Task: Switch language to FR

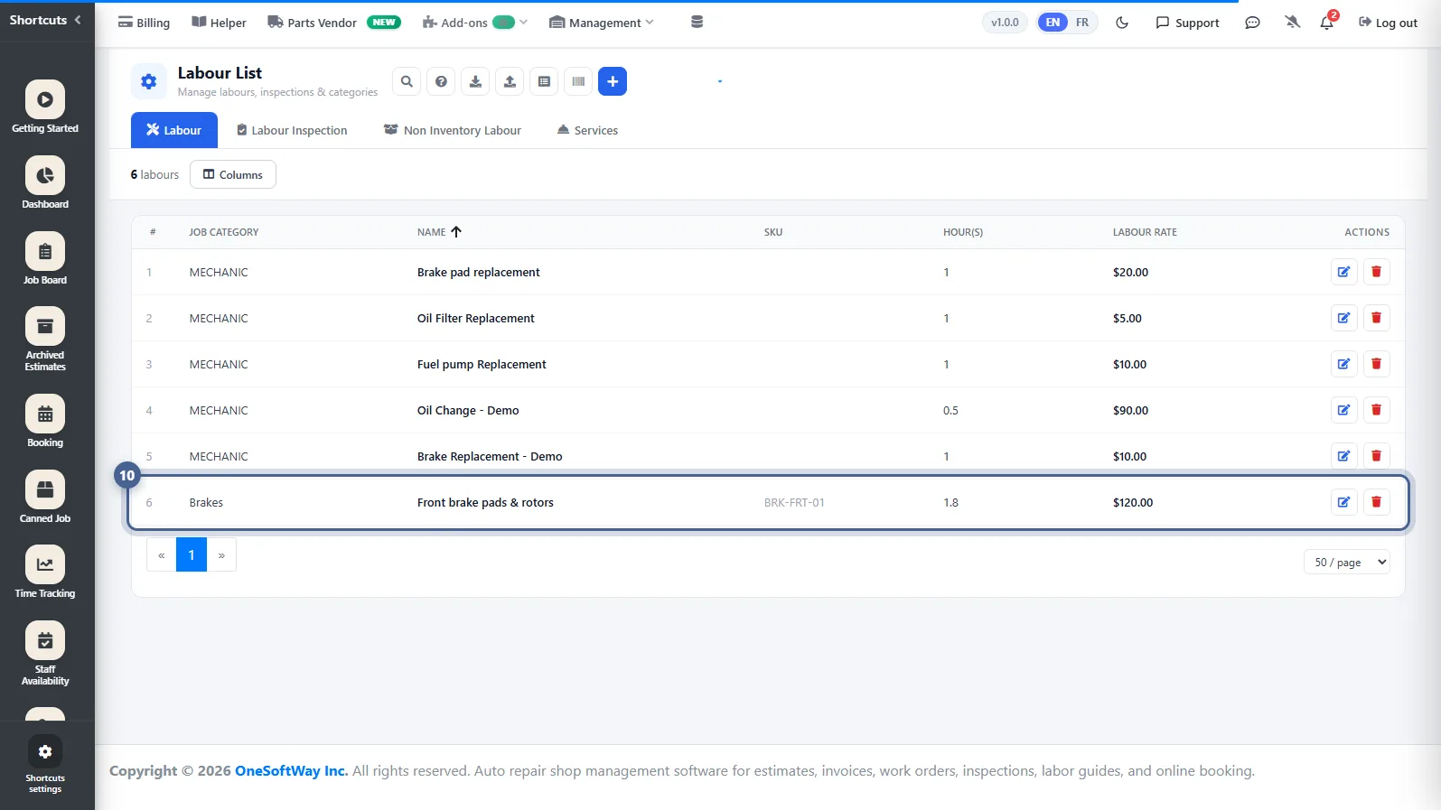Action: pos(1082,23)
